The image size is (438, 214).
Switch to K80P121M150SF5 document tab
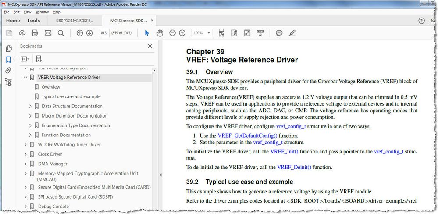tap(75, 21)
